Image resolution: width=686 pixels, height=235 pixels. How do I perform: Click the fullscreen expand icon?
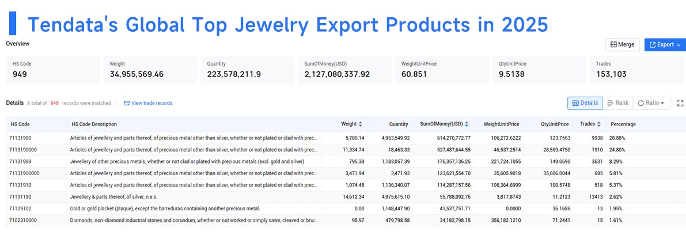[x=680, y=103]
